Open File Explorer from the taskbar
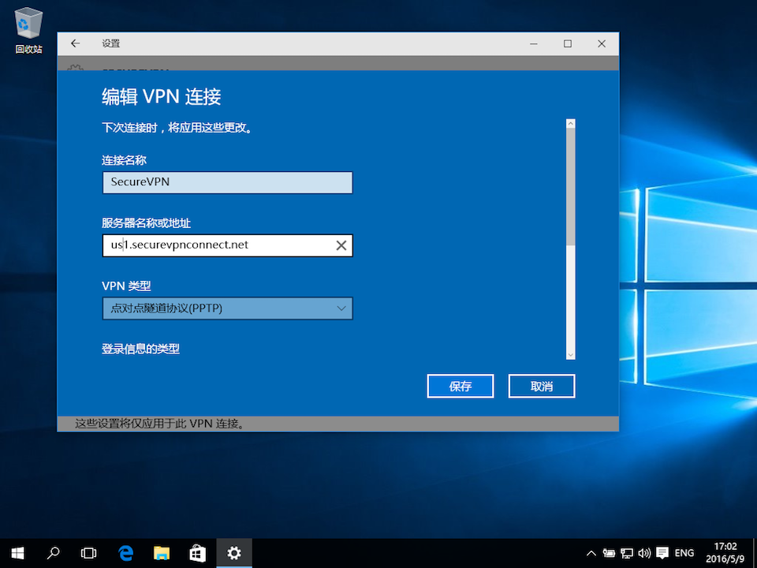Screen dimensions: 757x568 [162, 553]
